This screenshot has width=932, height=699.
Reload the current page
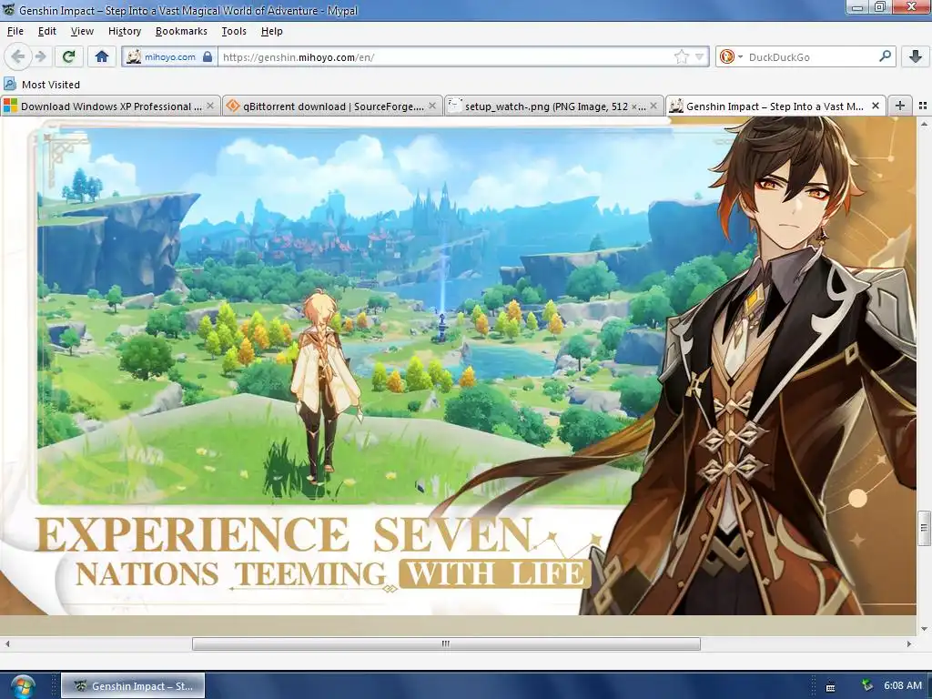point(68,57)
